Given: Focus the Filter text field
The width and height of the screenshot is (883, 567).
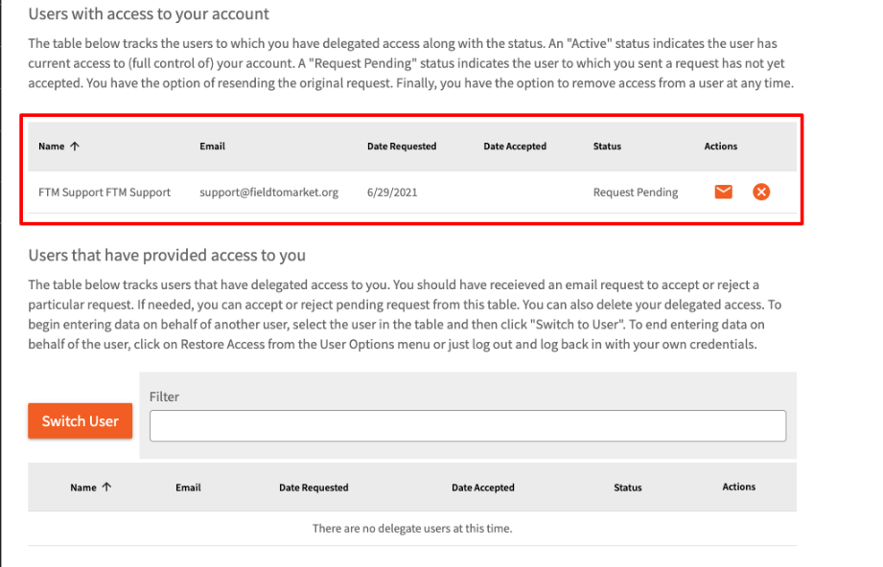Looking at the screenshot, I should pyautogui.click(x=468, y=426).
